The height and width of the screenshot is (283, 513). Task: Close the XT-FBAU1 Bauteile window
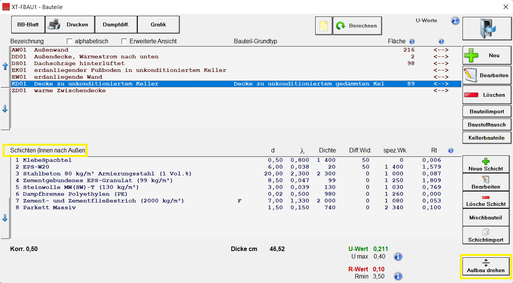click(x=505, y=6)
